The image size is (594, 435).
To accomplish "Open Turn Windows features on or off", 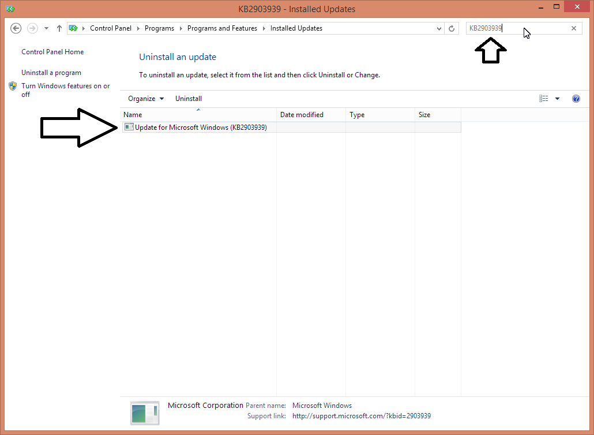I will [66, 90].
